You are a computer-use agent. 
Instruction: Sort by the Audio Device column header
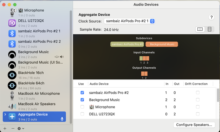pyautogui.click(x=99, y=84)
